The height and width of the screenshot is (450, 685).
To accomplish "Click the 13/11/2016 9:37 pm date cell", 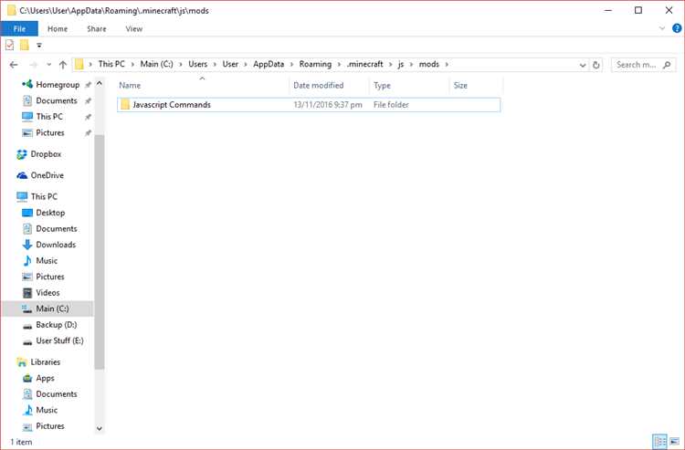I will point(328,105).
